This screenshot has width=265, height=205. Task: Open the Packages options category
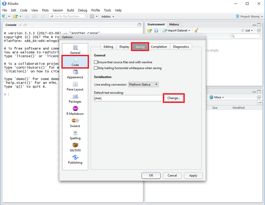coord(75,99)
